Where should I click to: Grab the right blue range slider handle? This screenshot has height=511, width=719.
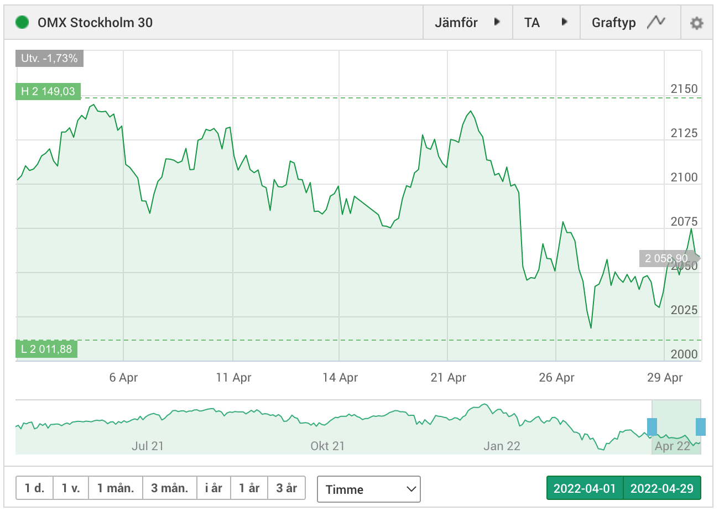[x=701, y=427]
